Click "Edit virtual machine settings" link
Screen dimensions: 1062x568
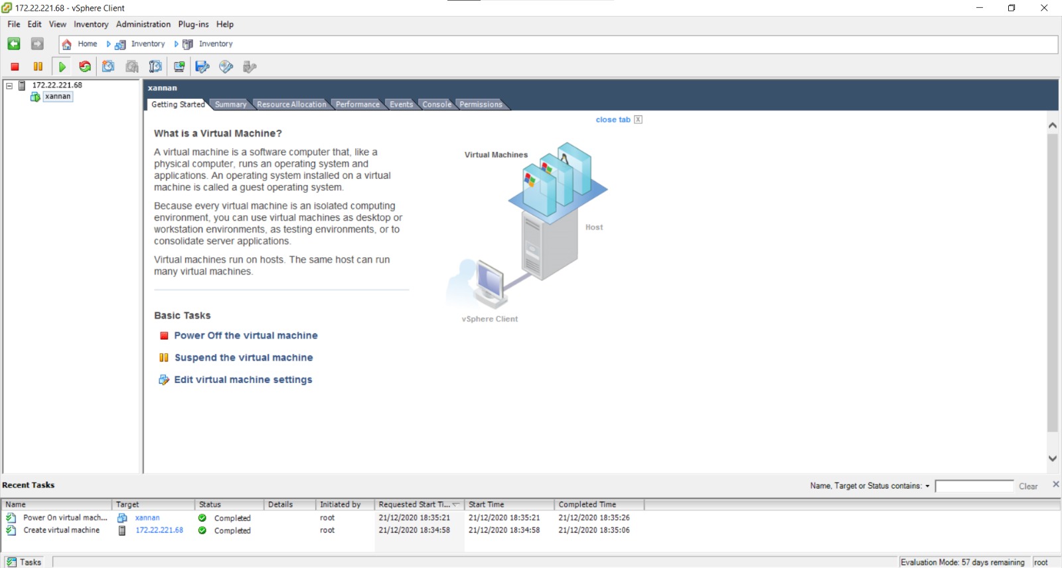pyautogui.click(x=243, y=380)
